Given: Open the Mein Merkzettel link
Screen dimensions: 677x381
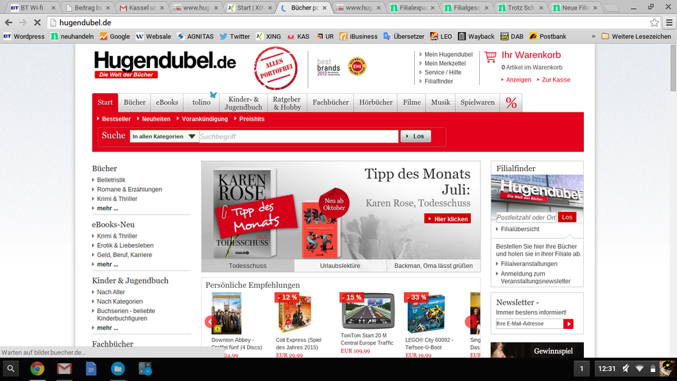Looking at the screenshot, I should (445, 64).
